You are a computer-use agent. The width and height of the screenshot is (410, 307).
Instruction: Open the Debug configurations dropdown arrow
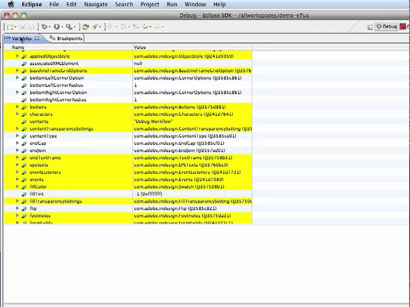point(49,27)
